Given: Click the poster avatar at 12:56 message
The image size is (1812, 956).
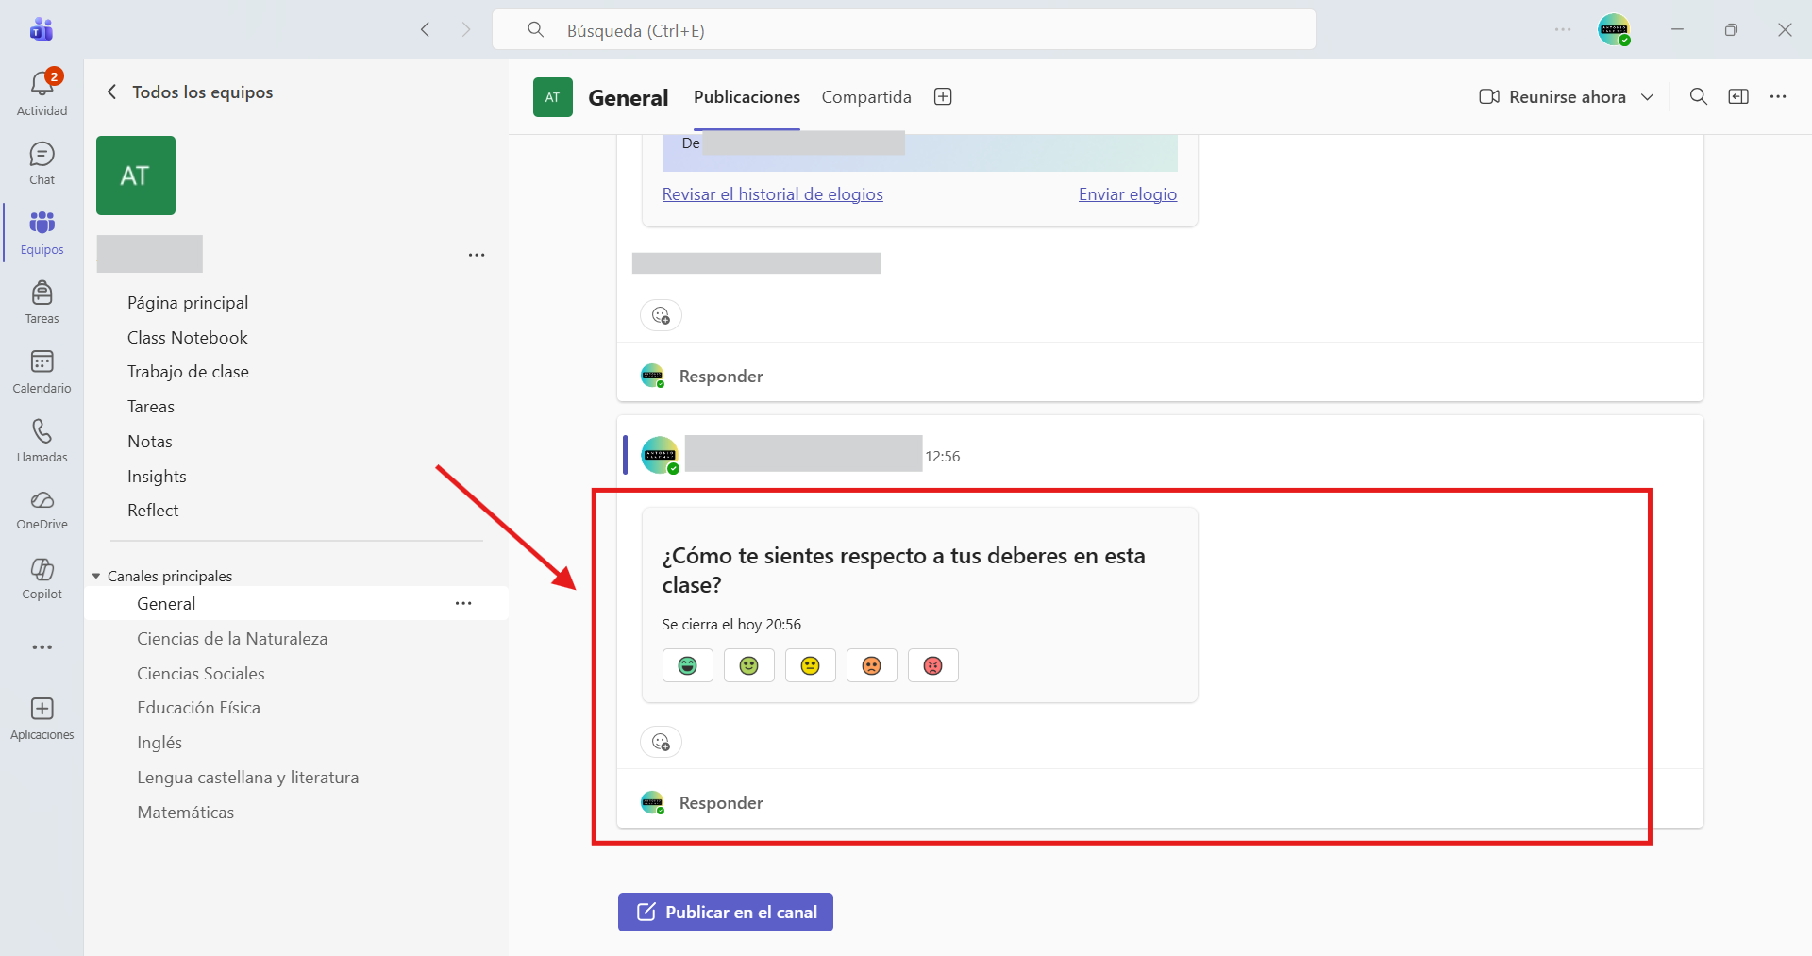Looking at the screenshot, I should point(660,455).
